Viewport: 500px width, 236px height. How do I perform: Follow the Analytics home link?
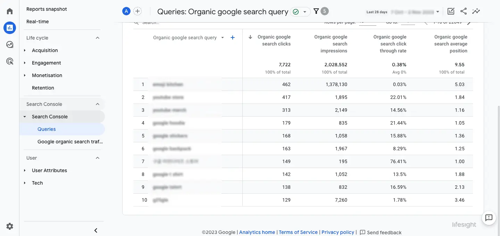point(257,232)
